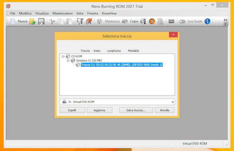Select the CD-ROM tree item
This screenshot has width=234, height=151.
[77, 56]
